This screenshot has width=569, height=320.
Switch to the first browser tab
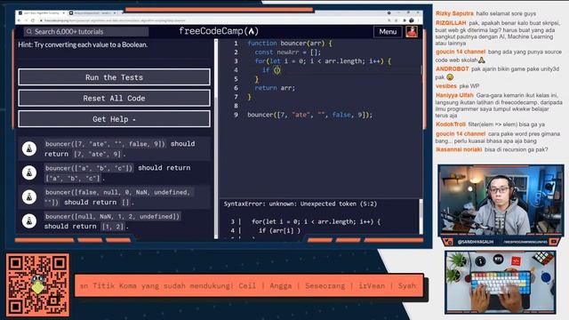pos(41,12)
